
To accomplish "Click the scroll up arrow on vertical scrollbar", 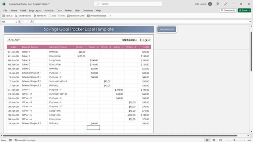I will tap(251, 26).
